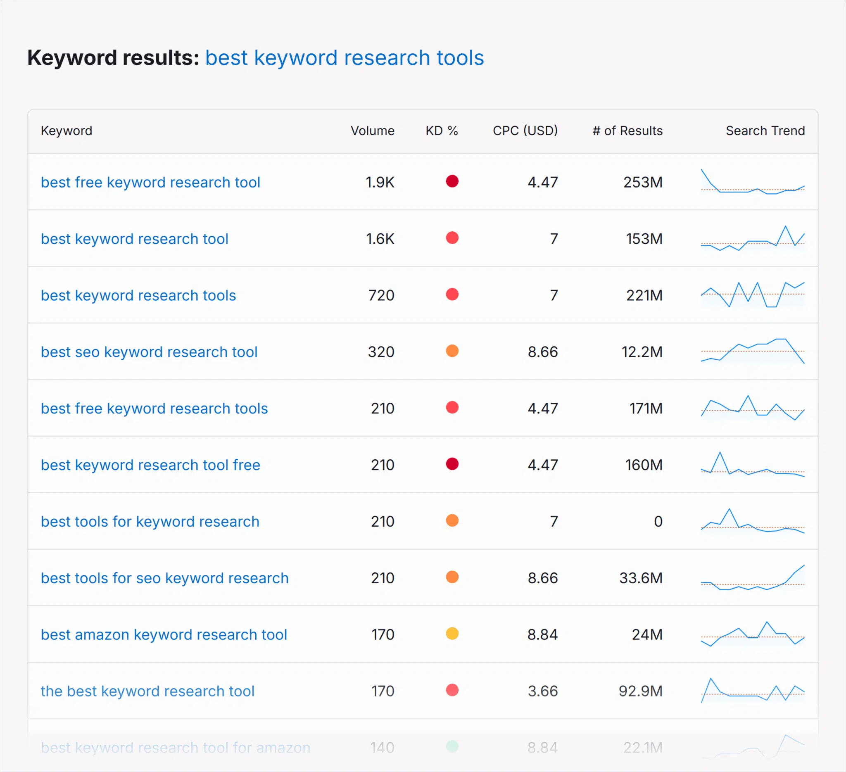
Task: Open keyword 'best free keyword research tools'
Action: (154, 409)
